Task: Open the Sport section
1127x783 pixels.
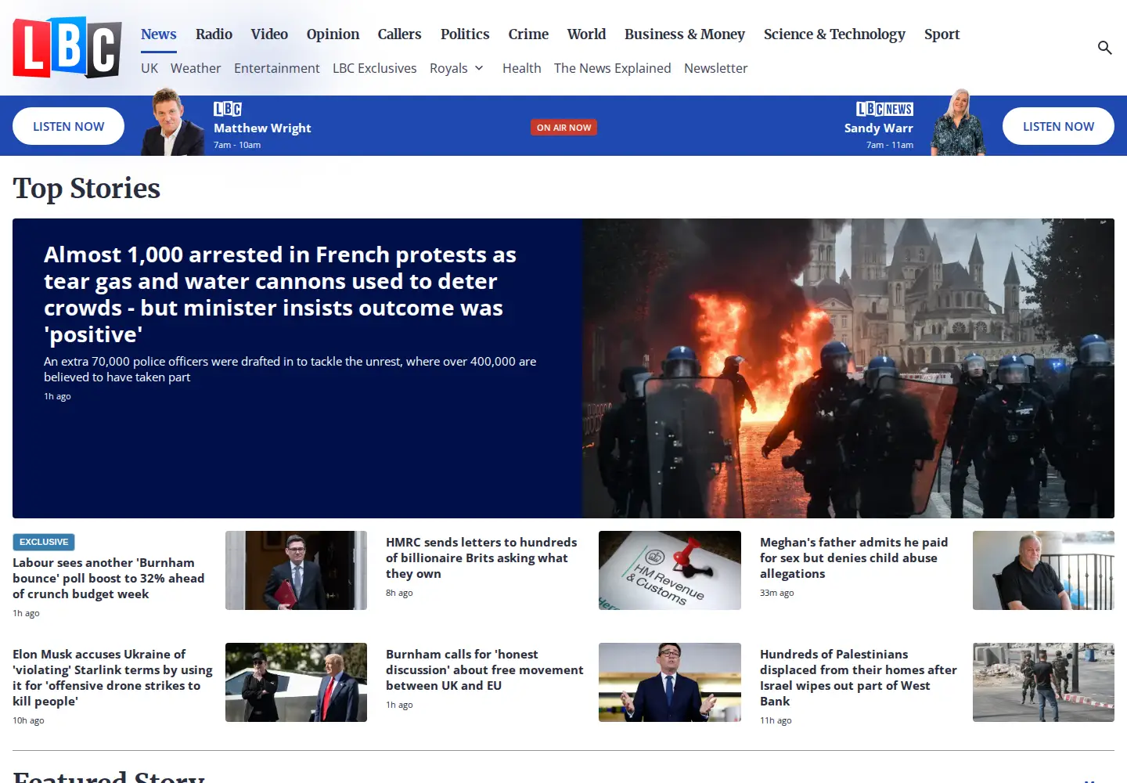Action: [x=942, y=34]
